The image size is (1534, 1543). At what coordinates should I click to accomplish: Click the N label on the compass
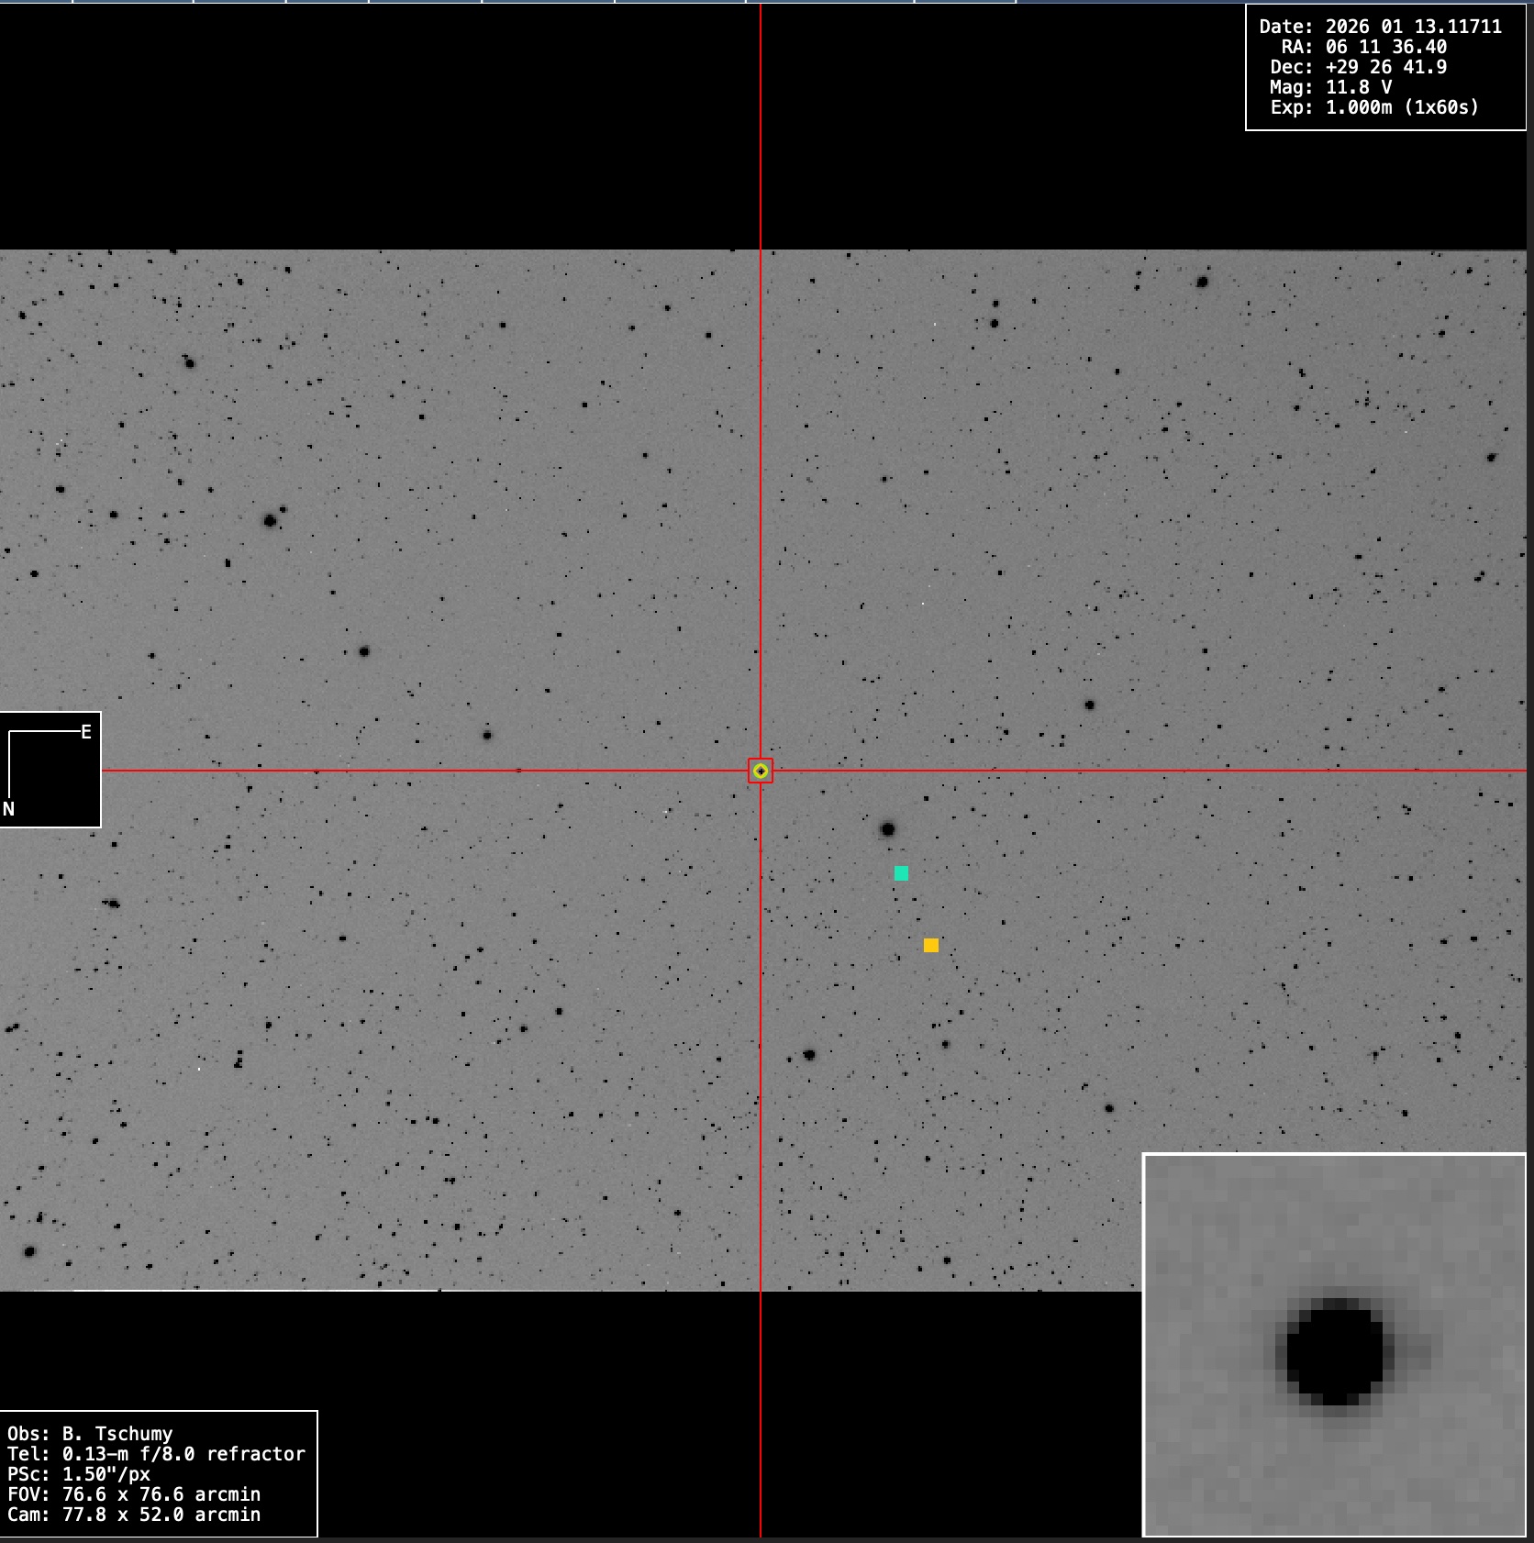pyautogui.click(x=9, y=809)
